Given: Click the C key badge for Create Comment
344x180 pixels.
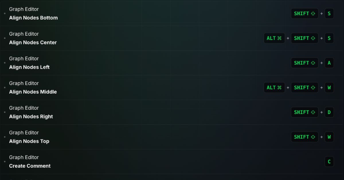Looking at the screenshot, I should pos(329,162).
